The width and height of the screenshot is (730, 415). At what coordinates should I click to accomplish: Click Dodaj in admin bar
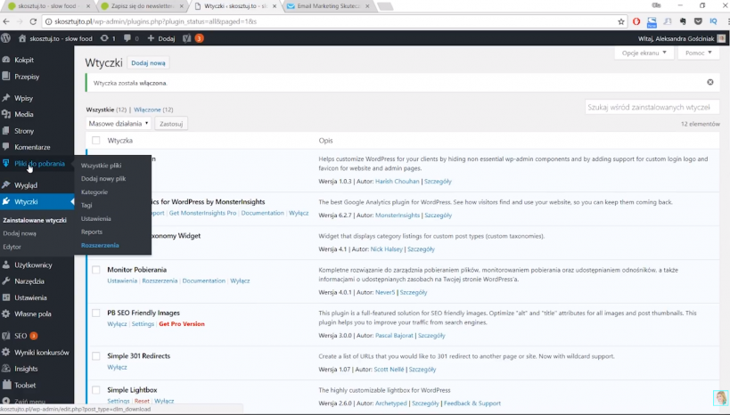[161, 38]
